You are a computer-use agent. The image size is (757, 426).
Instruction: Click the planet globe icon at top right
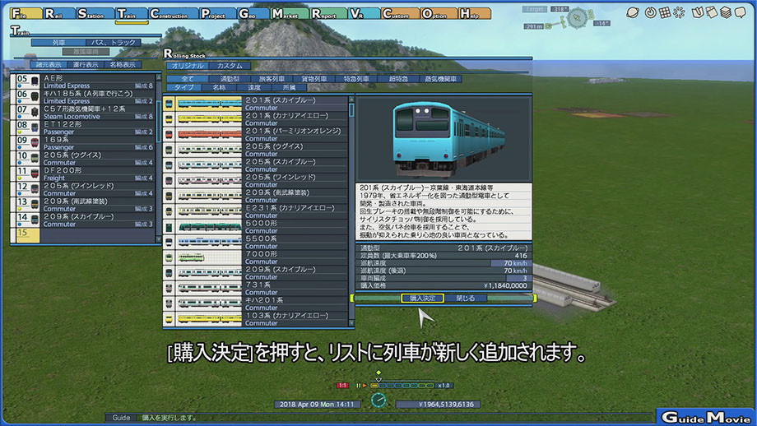[x=634, y=13]
